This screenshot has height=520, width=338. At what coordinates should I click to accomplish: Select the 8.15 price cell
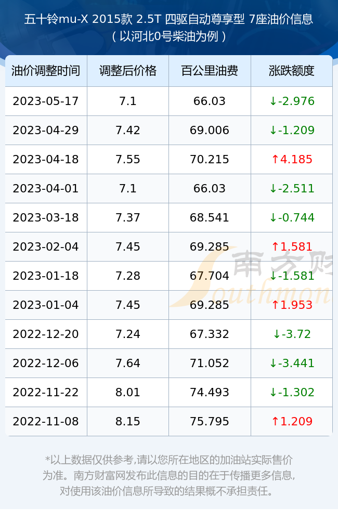pos(128,422)
